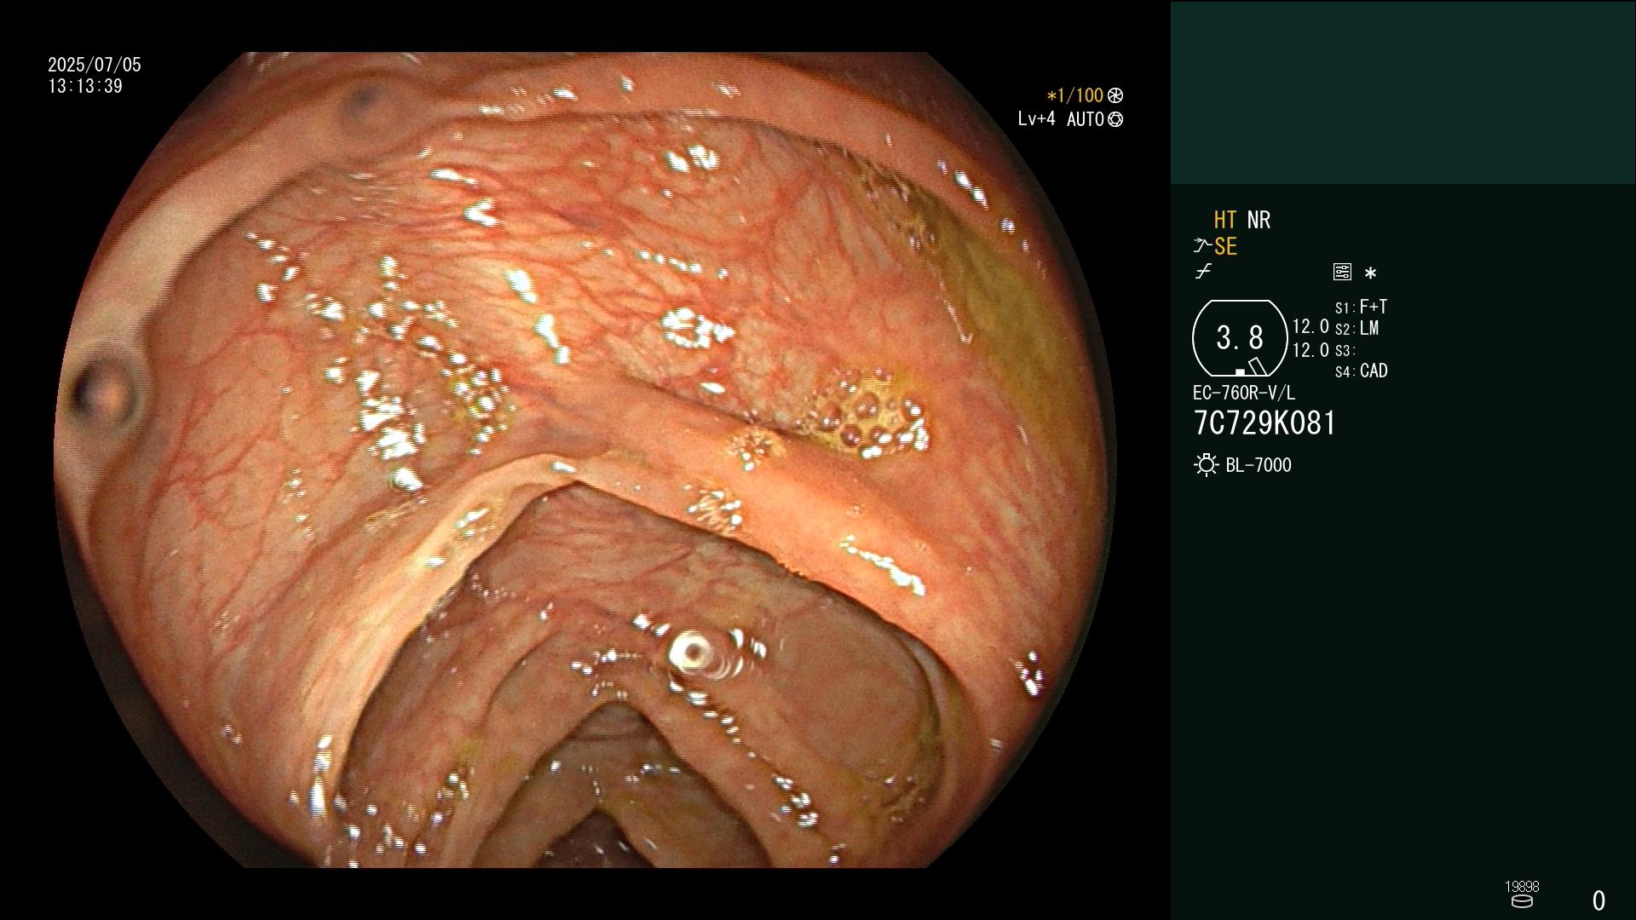This screenshot has height=920, width=1636.
Task: Click the asterisk next to sliders icon
Action: [x=1370, y=273]
